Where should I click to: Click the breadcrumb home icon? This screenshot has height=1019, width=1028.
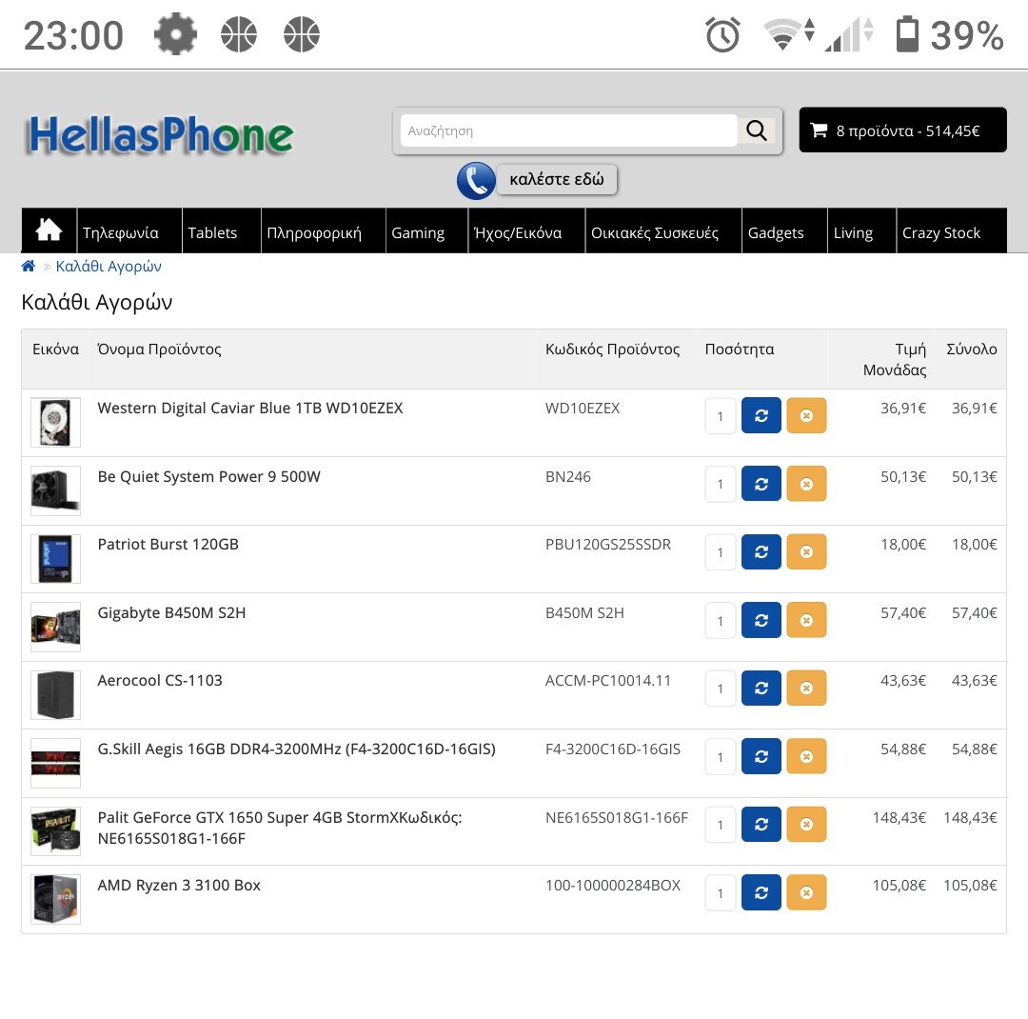(x=29, y=266)
